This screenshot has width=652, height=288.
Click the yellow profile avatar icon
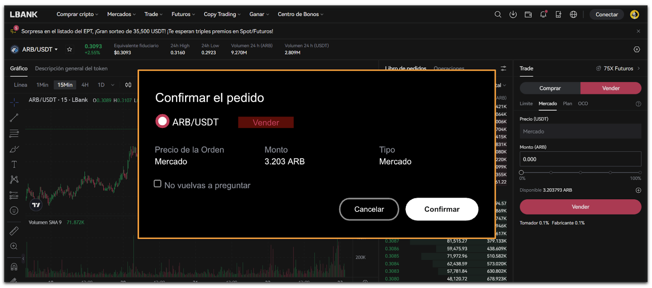click(634, 14)
